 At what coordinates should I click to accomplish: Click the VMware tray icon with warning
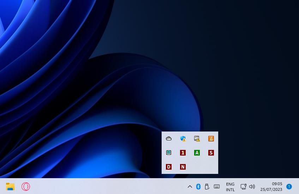(x=197, y=139)
